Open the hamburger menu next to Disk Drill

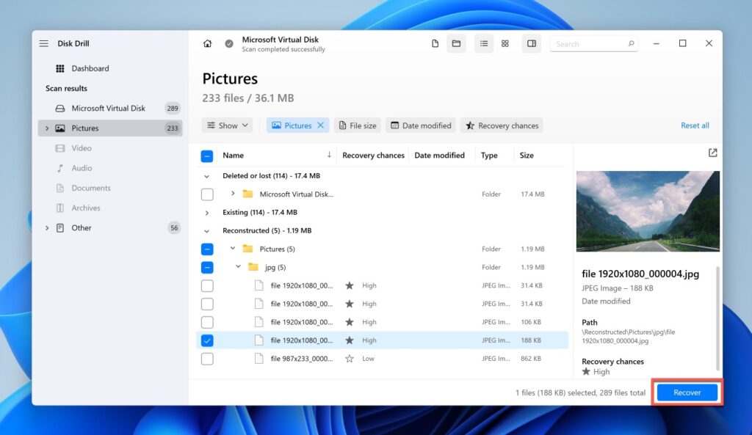[44, 43]
